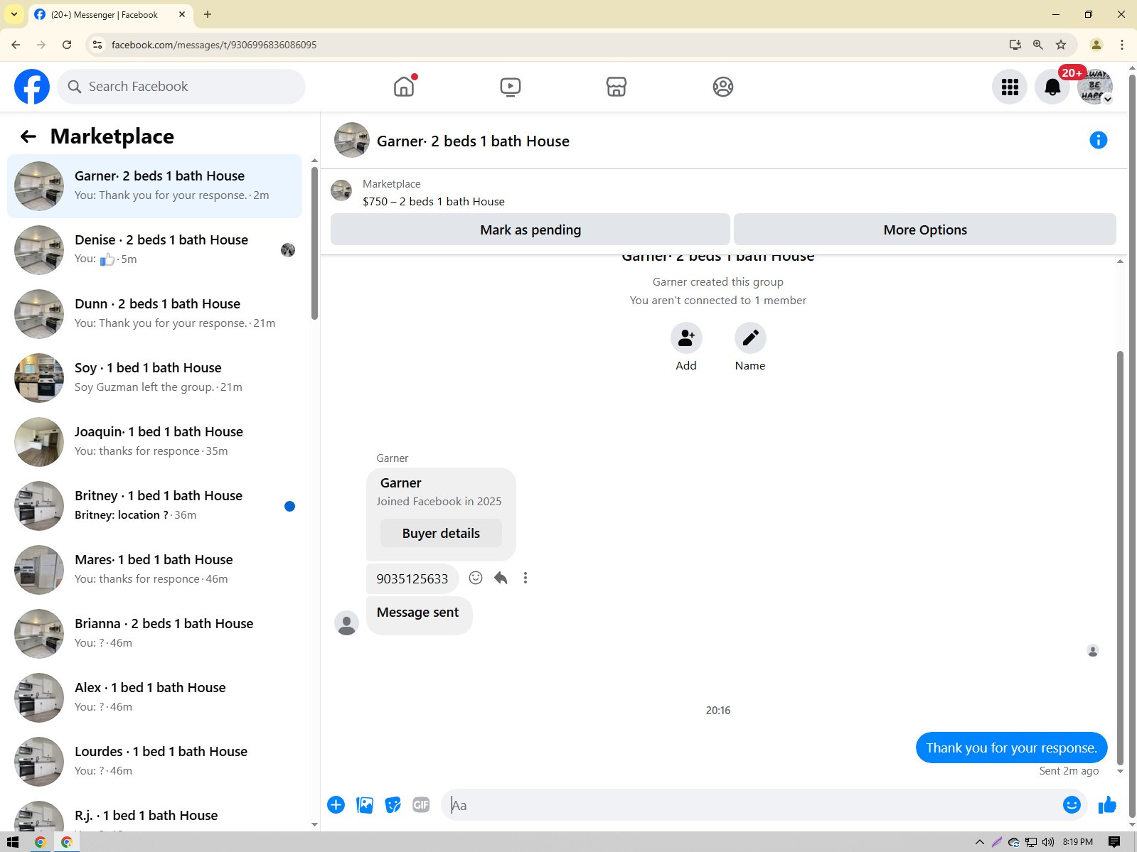The width and height of the screenshot is (1137, 852).
Task: Click the 'Joined Facebook in 2025' text
Action: [439, 502]
